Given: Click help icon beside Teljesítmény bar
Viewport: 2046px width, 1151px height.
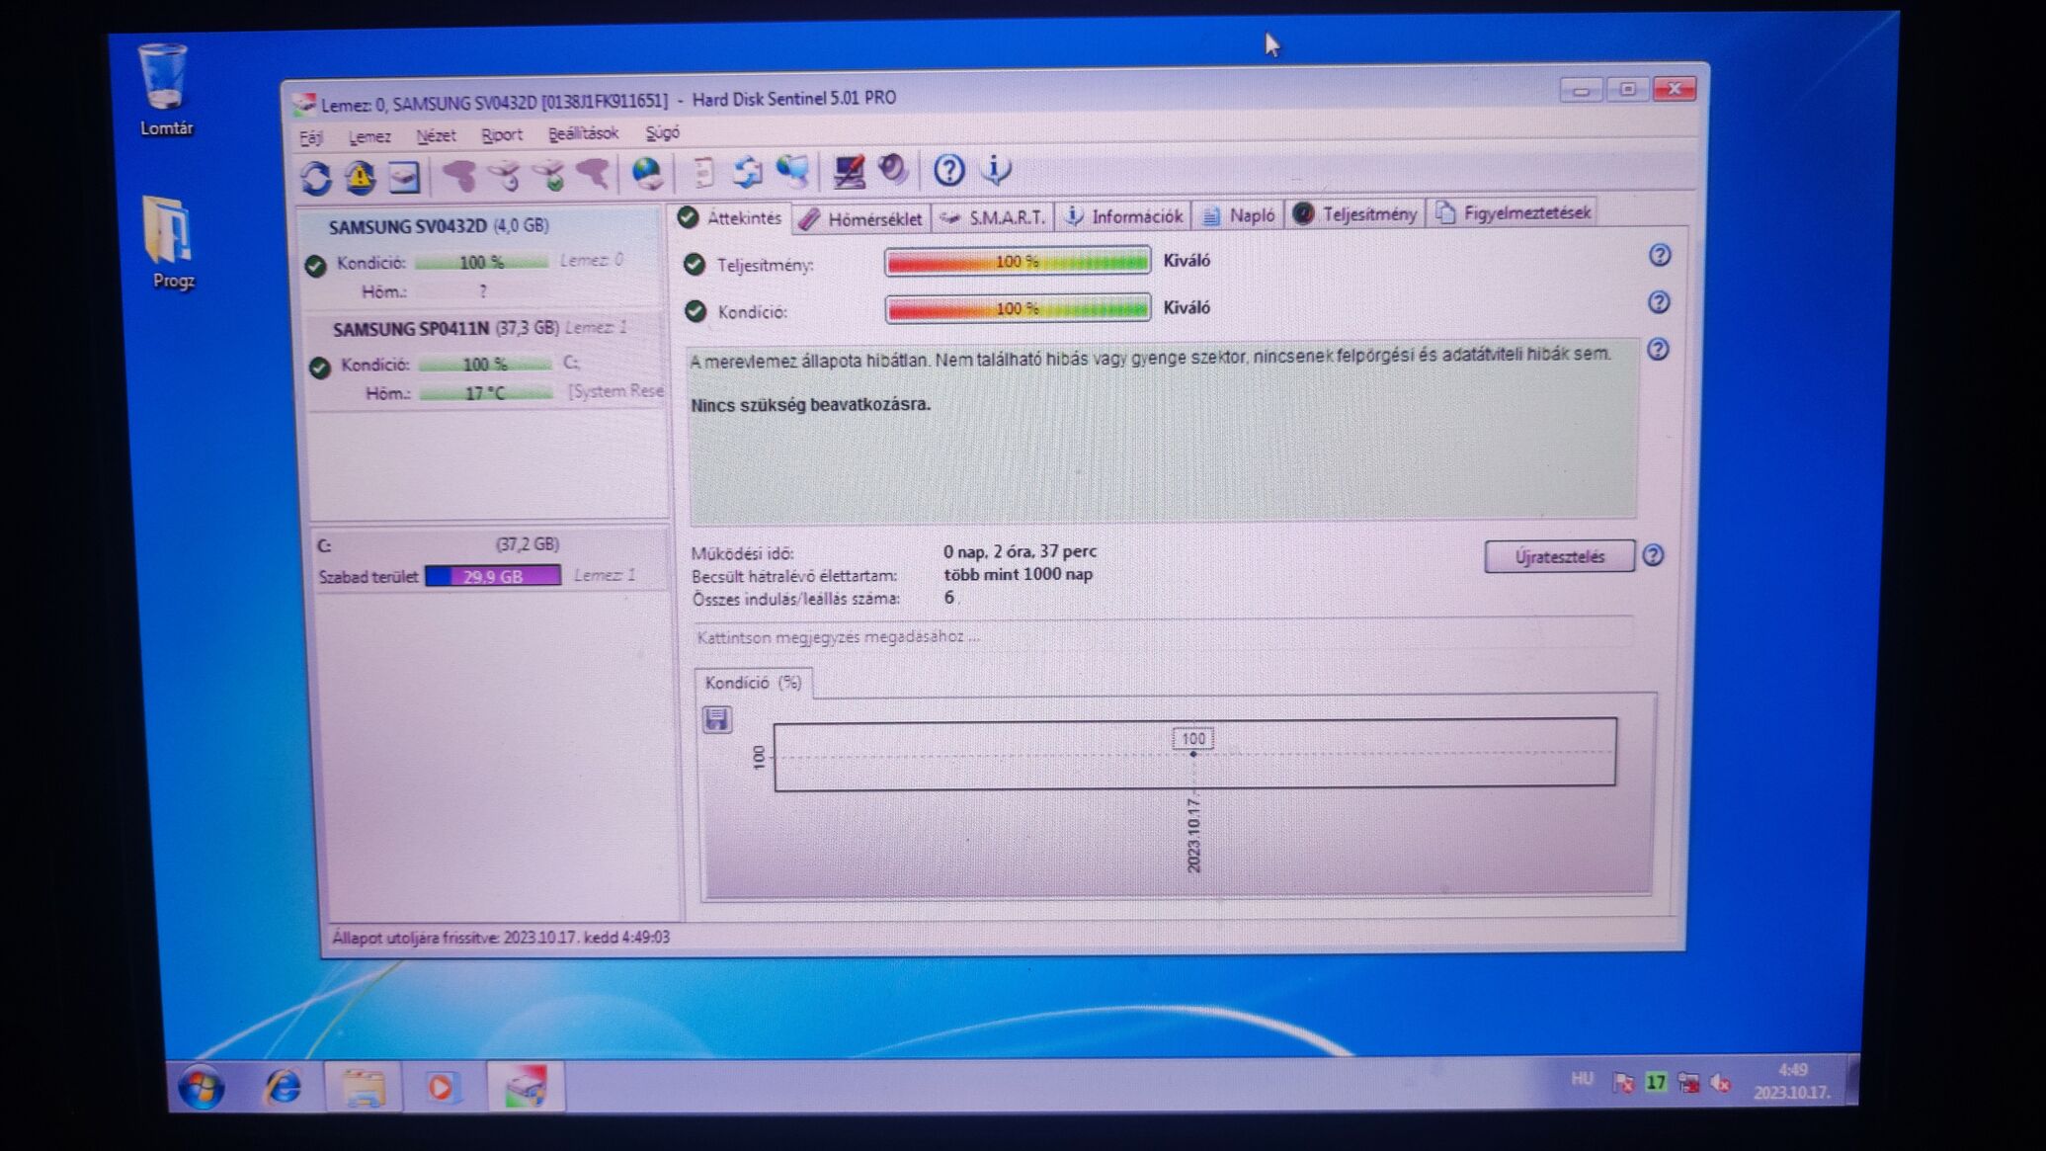Looking at the screenshot, I should point(1660,255).
